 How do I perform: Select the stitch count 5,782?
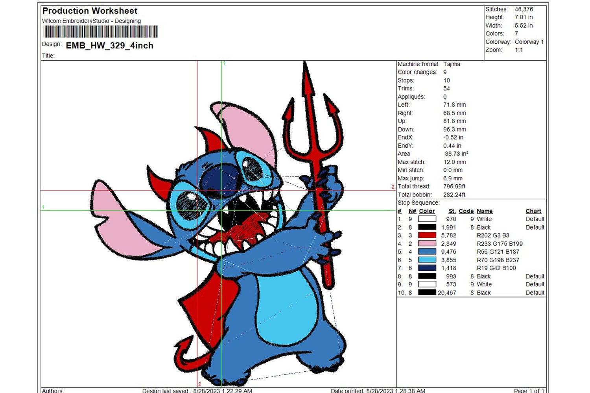449,235
